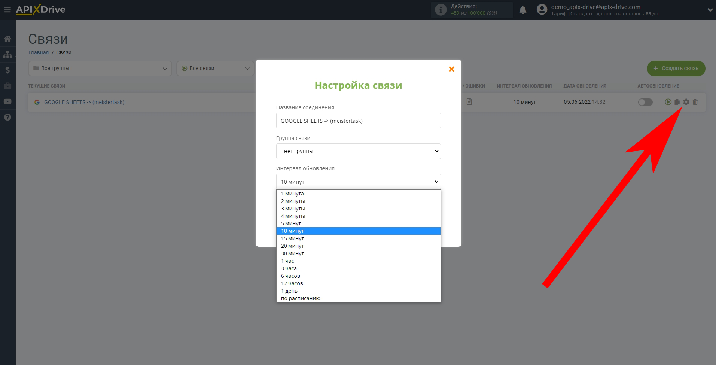
Task: Click the 'ДАТА ОБНОВЛЕНИЯ' column header
Action: tap(585, 86)
